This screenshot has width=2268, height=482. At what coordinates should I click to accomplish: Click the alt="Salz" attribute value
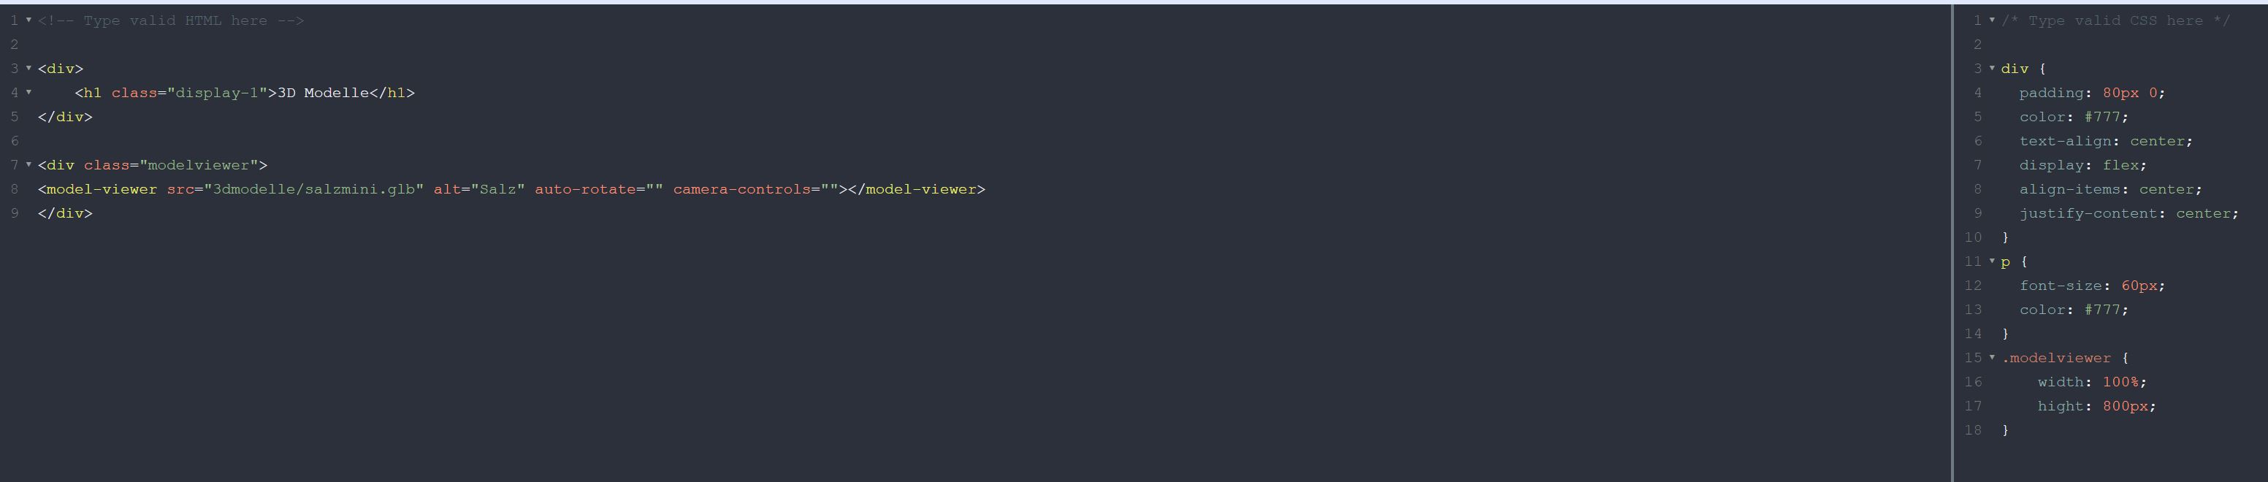[497, 190]
